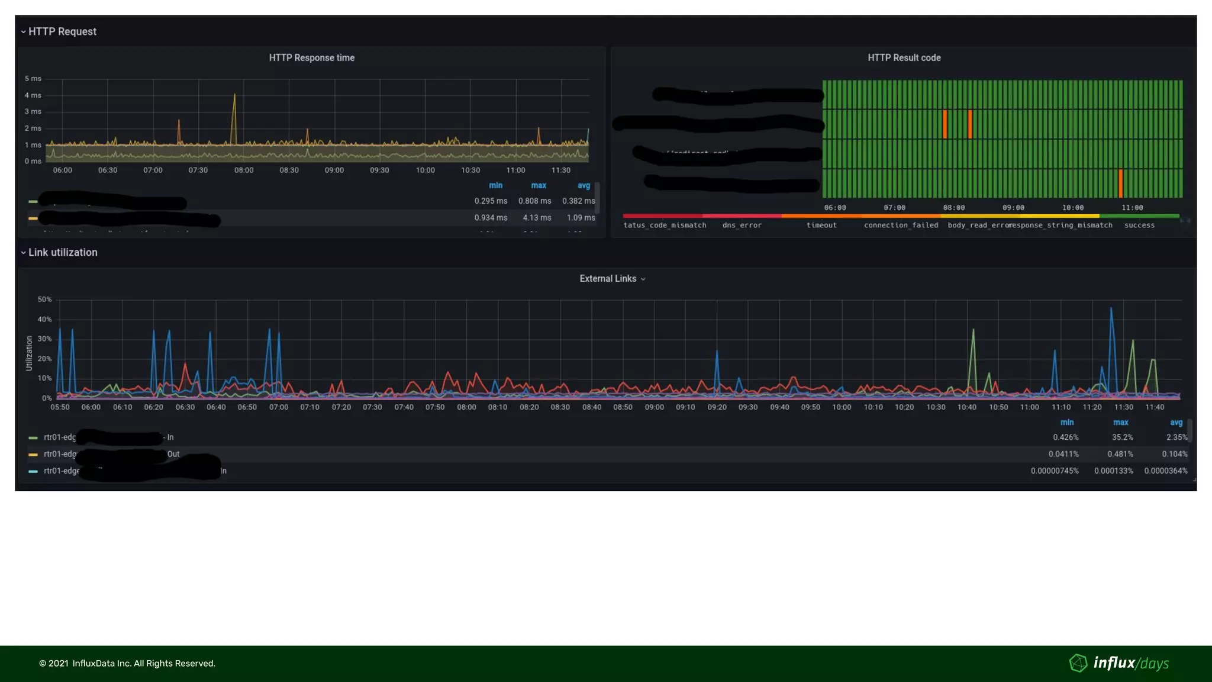
Task: Click cyan swatch of third rtr01-edge In series
Action: (33, 471)
